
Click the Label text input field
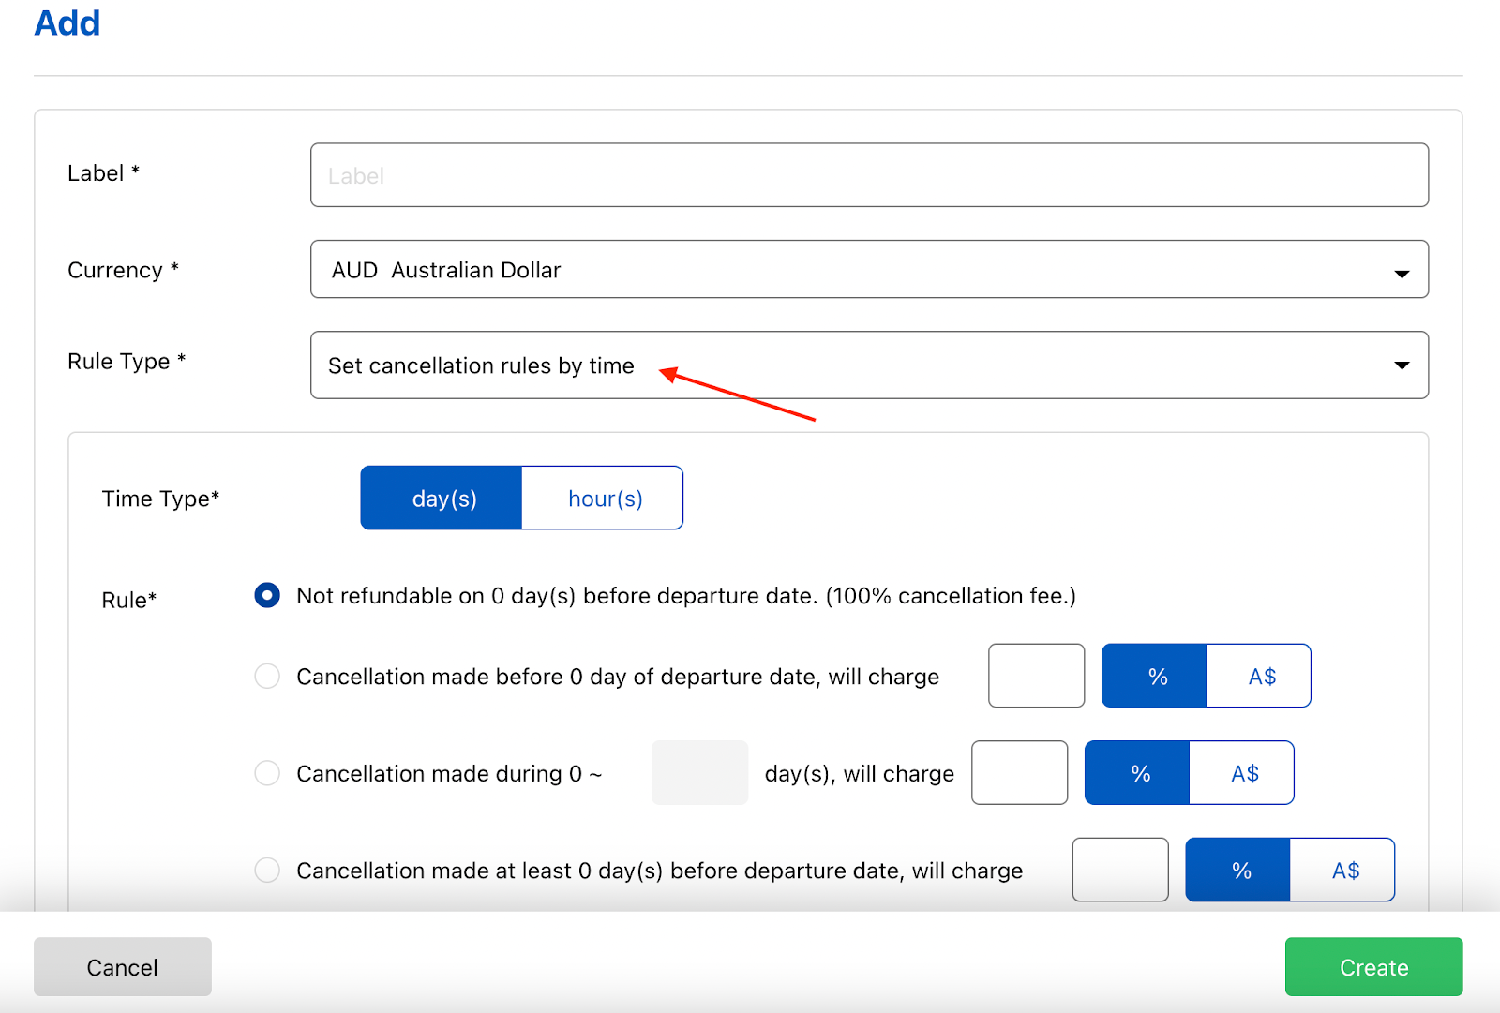click(x=869, y=175)
